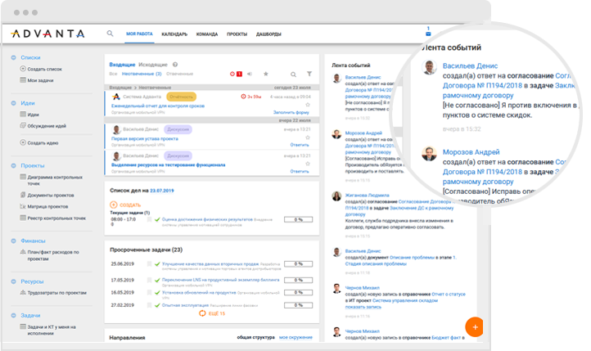Image resolution: width=591 pixels, height=351 pixels.
Task: Open the МОЯ РАБОТА tab
Action: coord(139,34)
